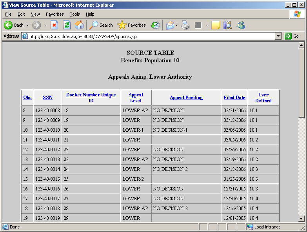Screen dimensions: 307x232
Task: Expand the address bar dropdown arrow
Action: click(x=278, y=36)
